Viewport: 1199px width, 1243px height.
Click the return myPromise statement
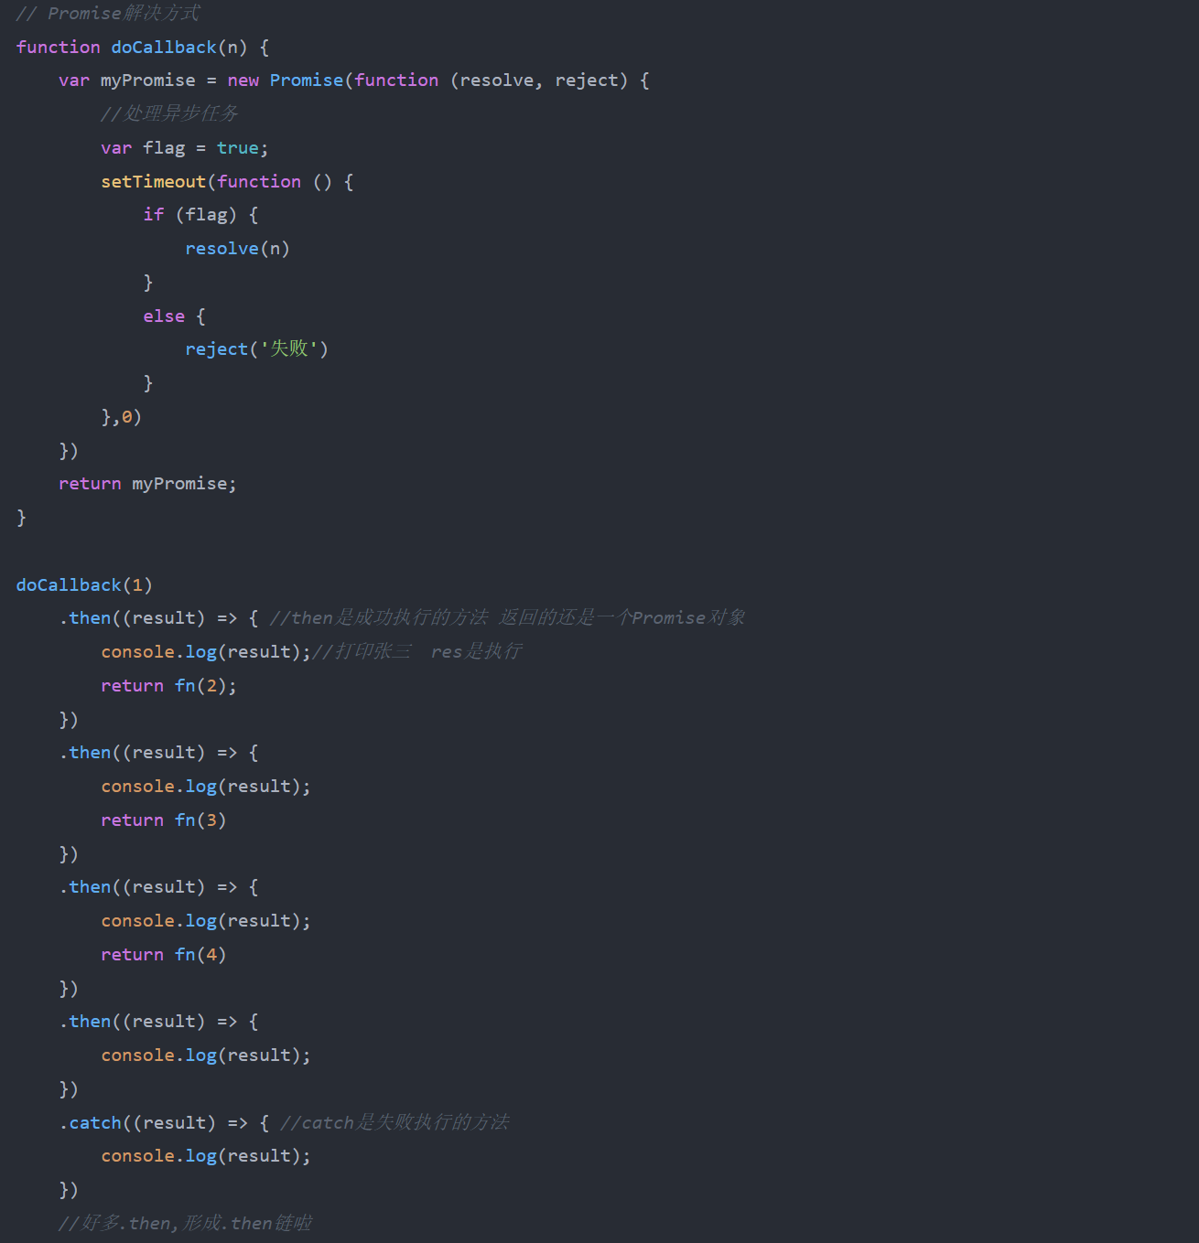click(x=146, y=483)
